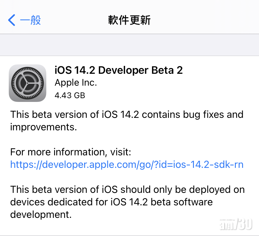The width and height of the screenshot is (259, 236).
Task: Open the developer.apple.com release notes link
Action: click(x=127, y=164)
